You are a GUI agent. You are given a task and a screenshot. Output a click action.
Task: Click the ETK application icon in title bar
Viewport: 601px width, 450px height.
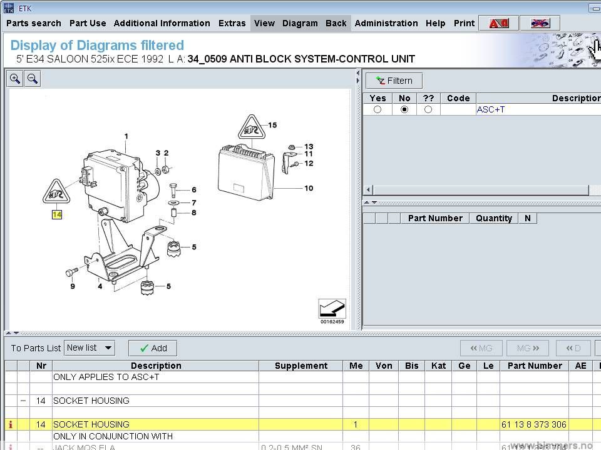(x=8, y=8)
